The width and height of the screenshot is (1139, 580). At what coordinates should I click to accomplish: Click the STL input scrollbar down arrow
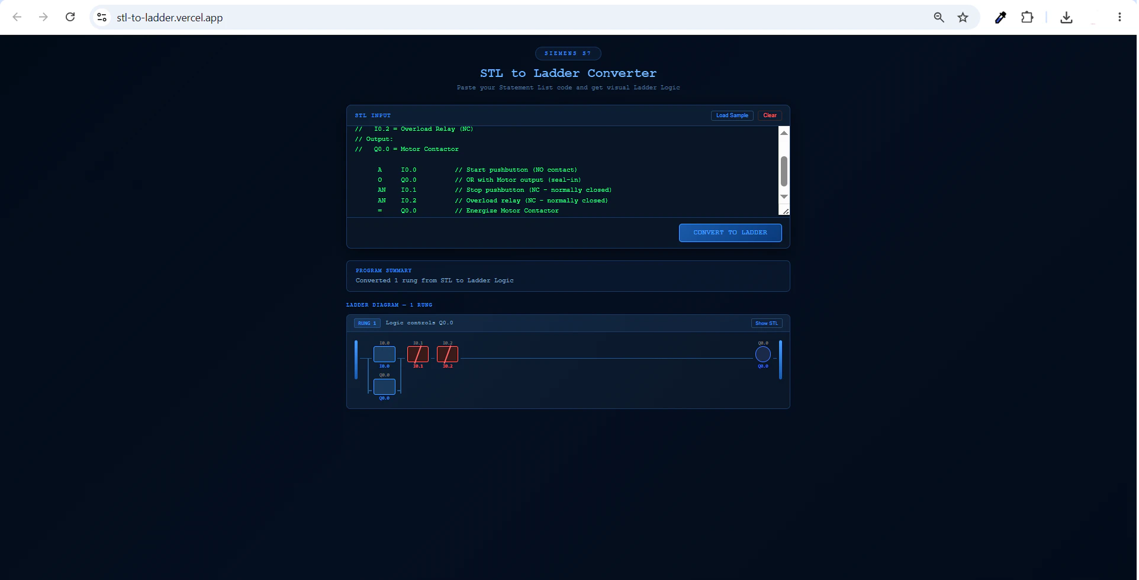pos(784,196)
